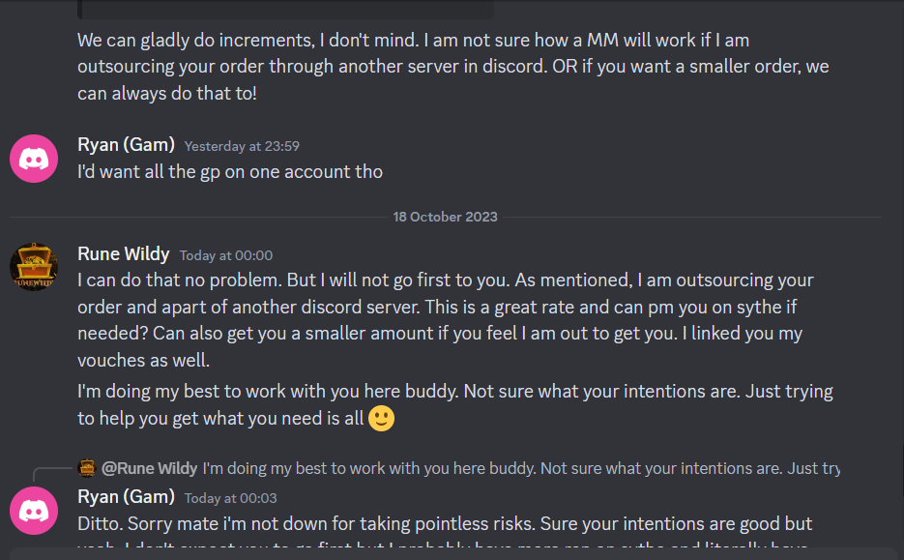Click the "Today at 00:00" timestamp
This screenshot has width=904, height=560.
(x=226, y=255)
